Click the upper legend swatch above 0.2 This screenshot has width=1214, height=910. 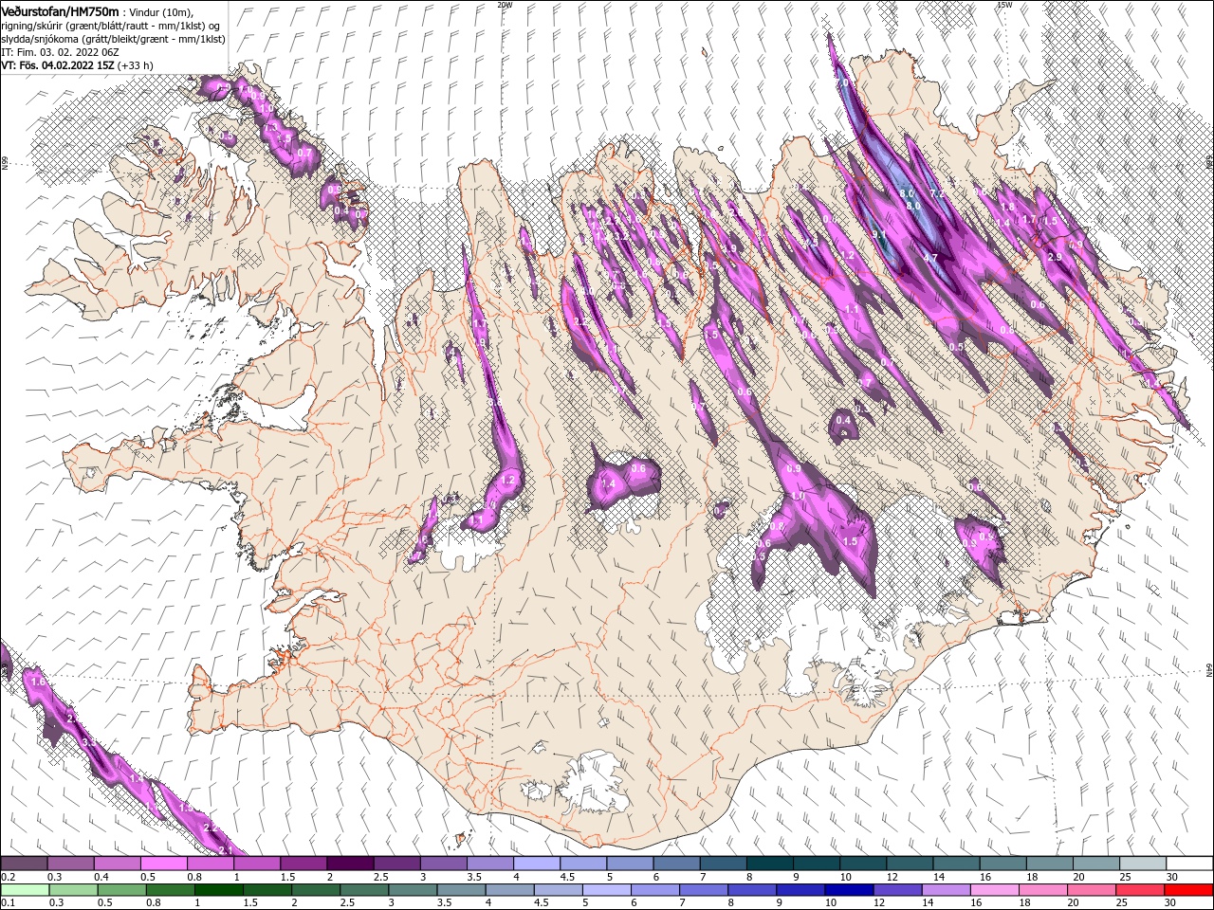tap(24, 864)
